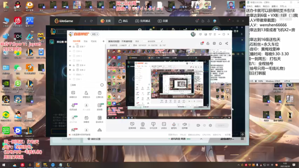The image size is (299, 168).
Task: Open iQIYI desktop icon
Action: point(6,131)
